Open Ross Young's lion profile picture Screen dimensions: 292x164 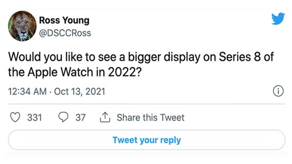(x=22, y=26)
